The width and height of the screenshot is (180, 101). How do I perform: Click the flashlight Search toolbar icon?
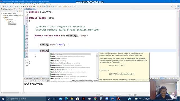[40, 6]
